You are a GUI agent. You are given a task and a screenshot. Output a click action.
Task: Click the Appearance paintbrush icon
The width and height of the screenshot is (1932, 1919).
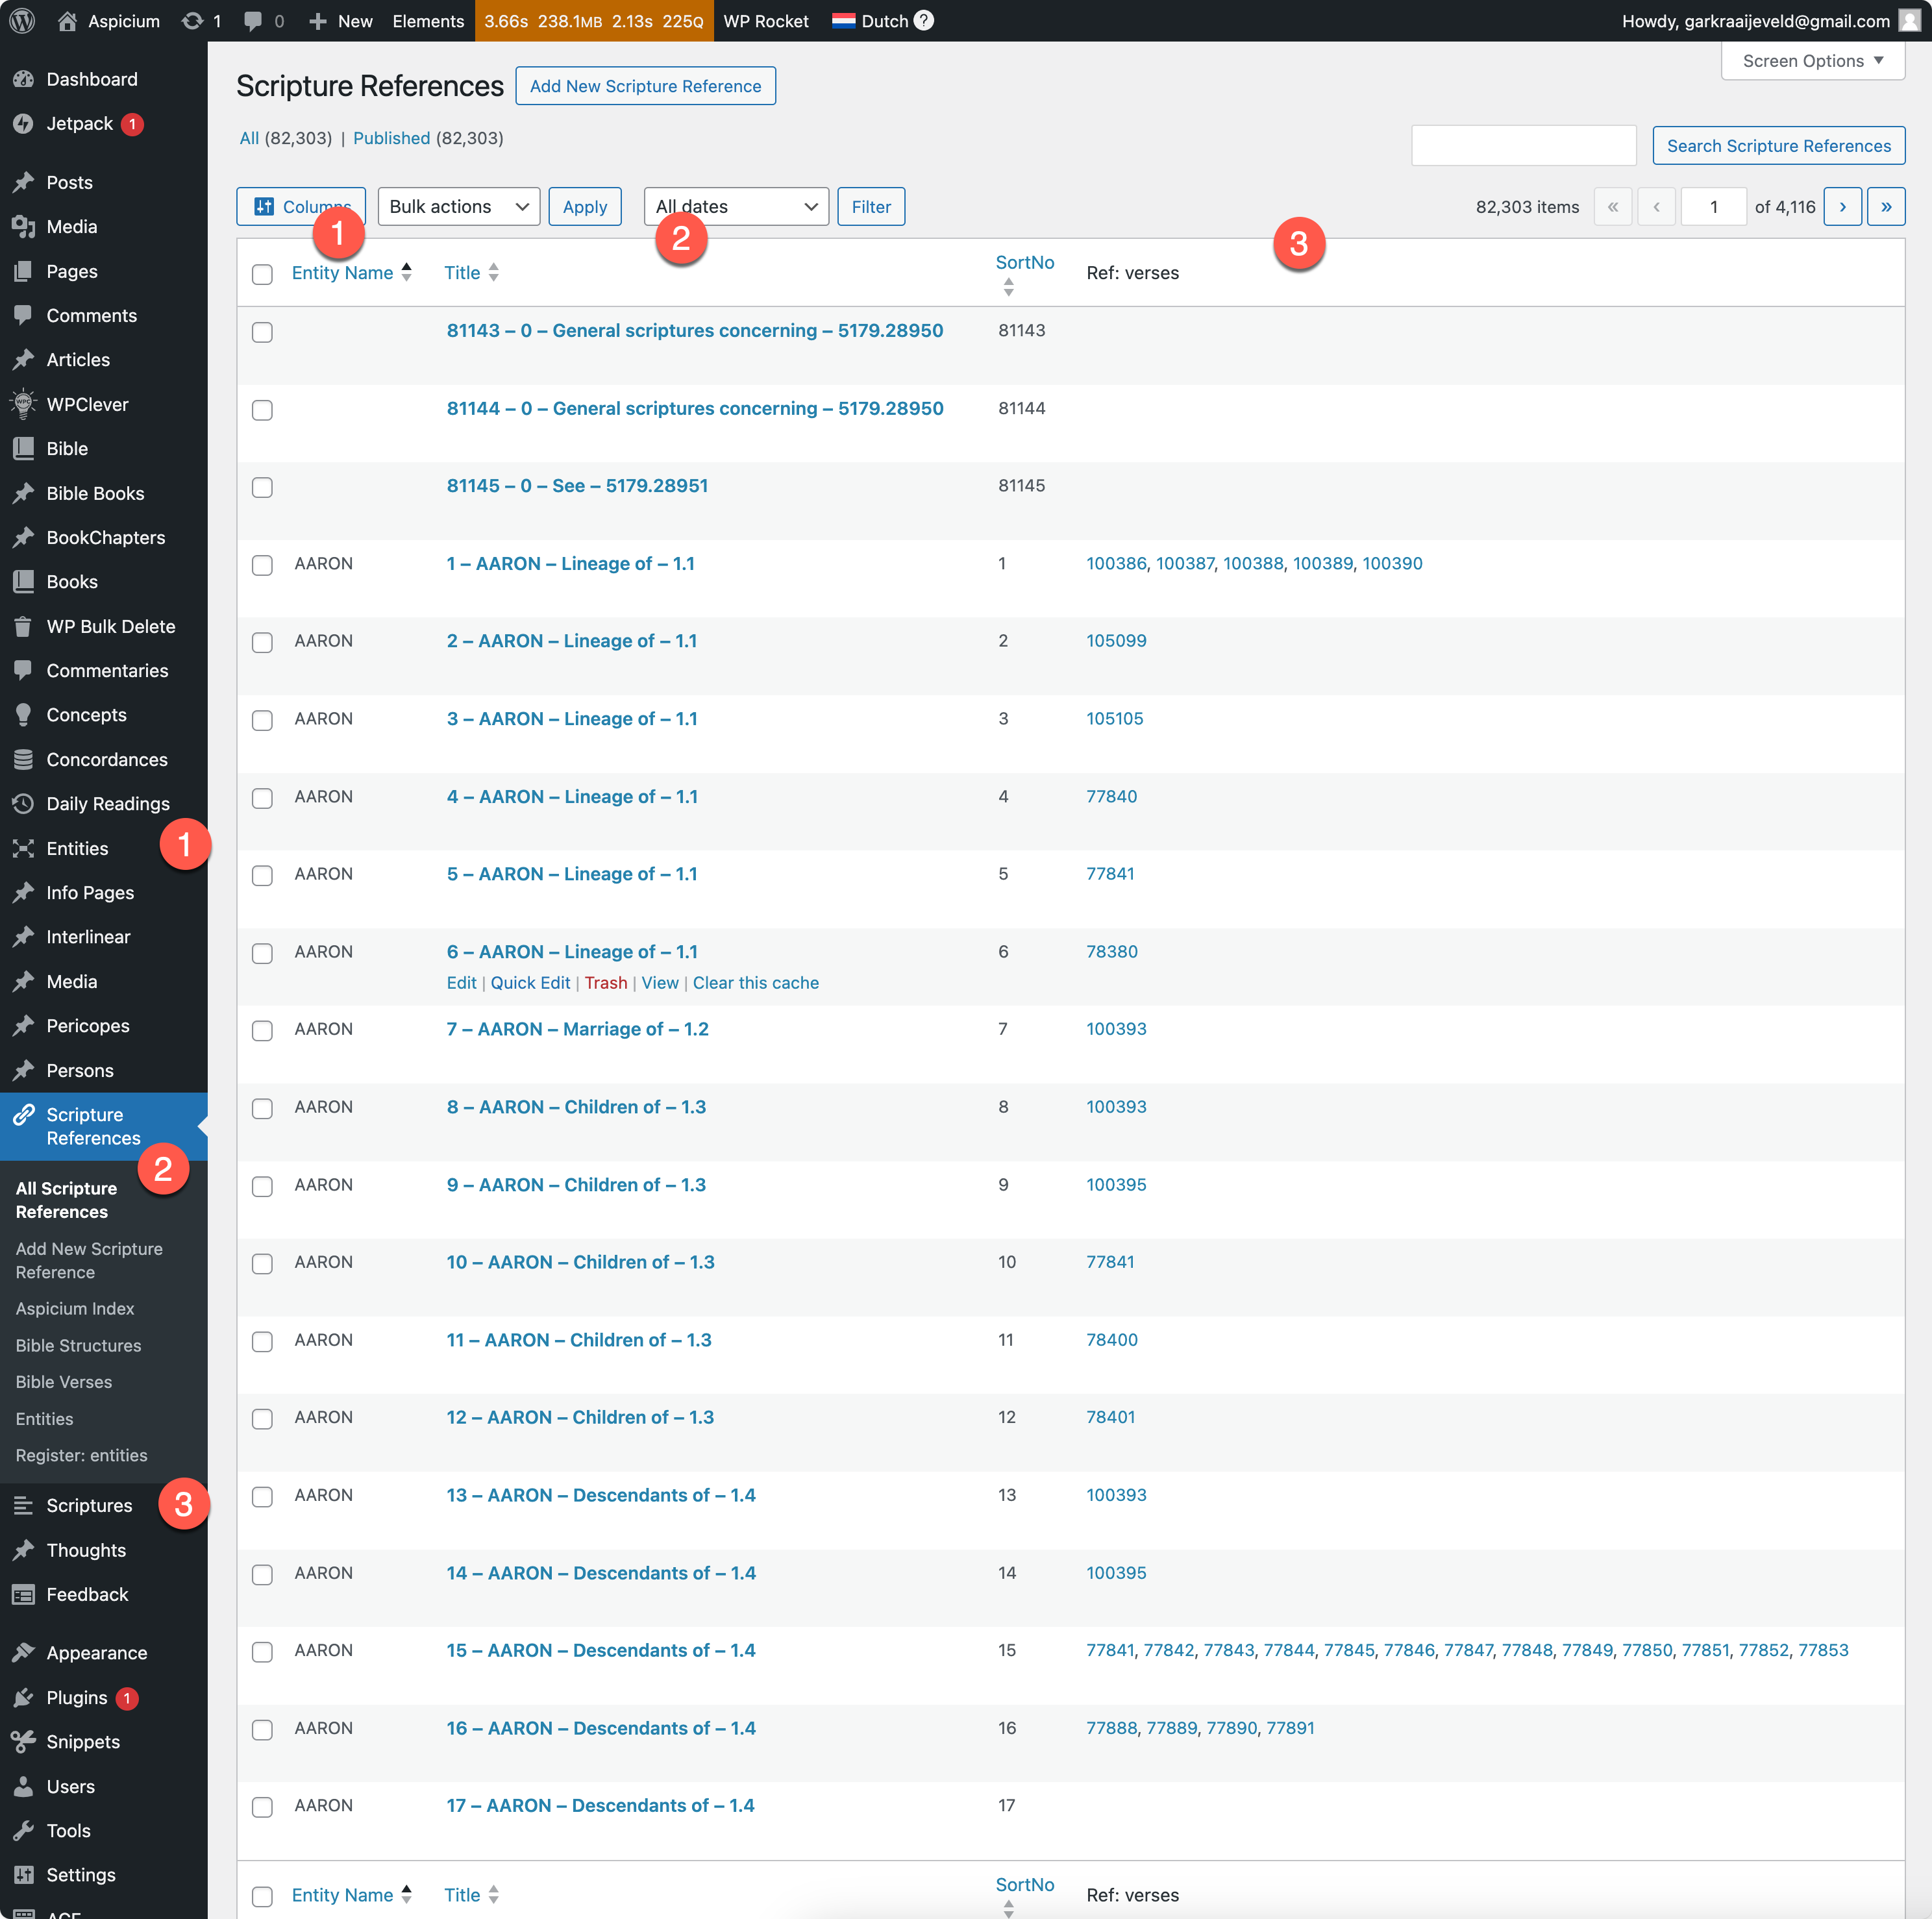[x=24, y=1653]
